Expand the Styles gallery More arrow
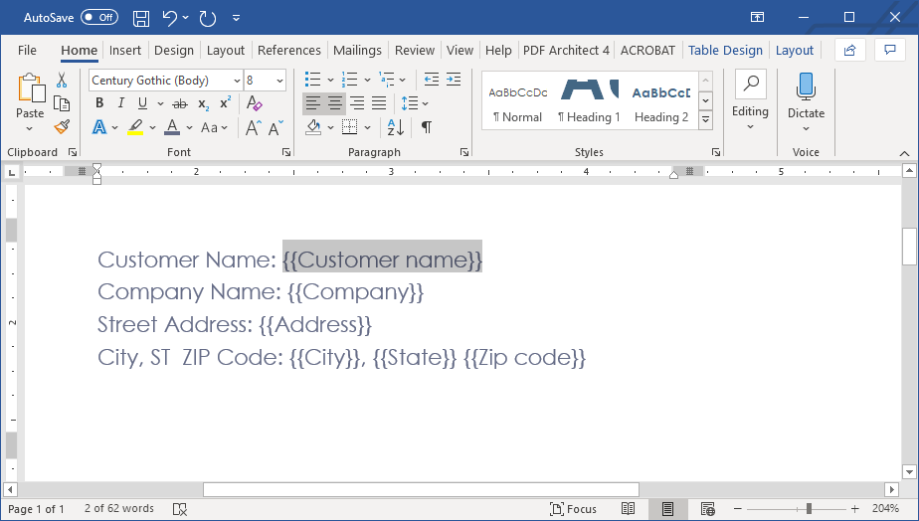The width and height of the screenshot is (919, 521). [706, 120]
